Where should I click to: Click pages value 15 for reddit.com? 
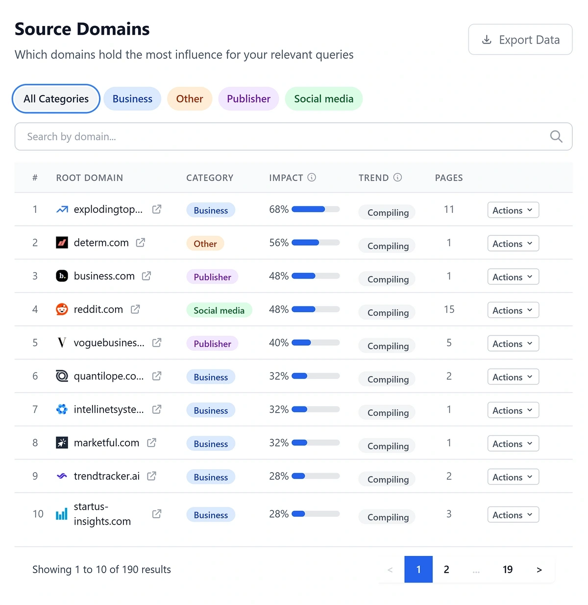pos(449,309)
